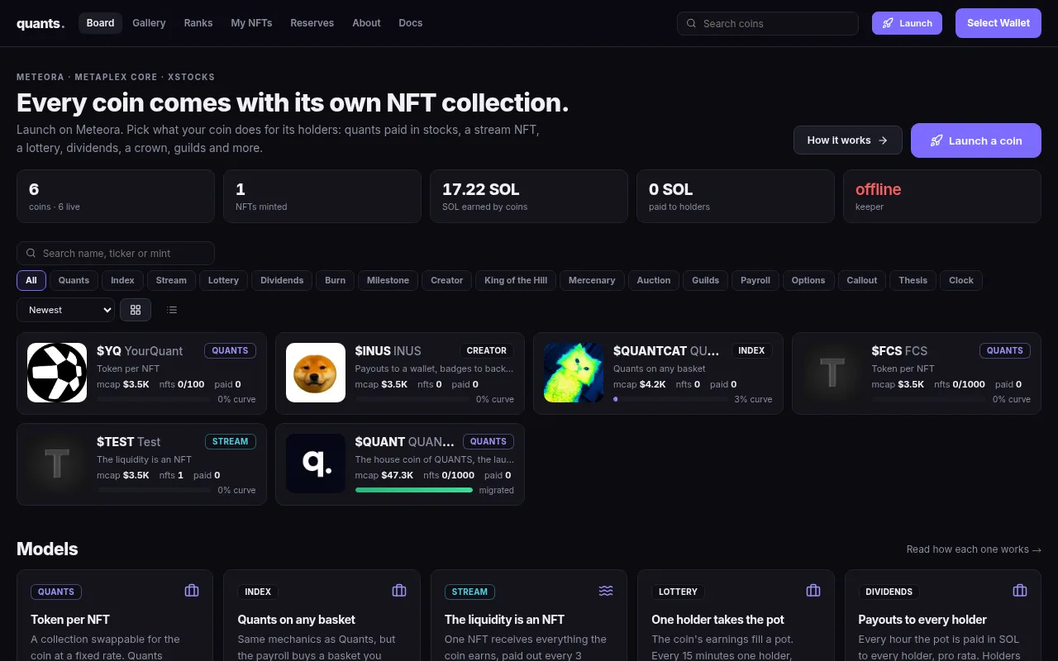
Task: Filter coins by Options
Action: [x=808, y=280]
